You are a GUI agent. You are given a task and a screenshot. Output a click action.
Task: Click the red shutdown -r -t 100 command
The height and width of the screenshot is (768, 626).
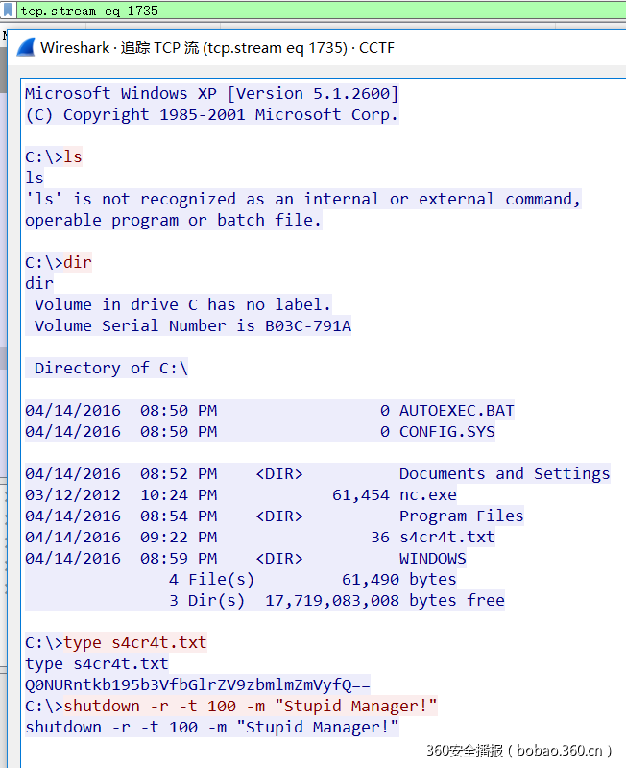click(250, 706)
